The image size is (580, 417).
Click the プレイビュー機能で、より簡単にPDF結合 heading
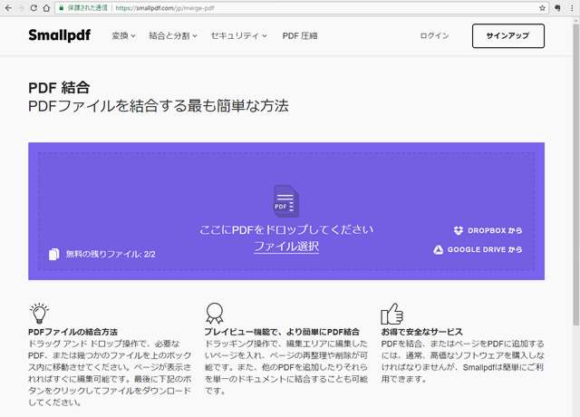coord(282,332)
